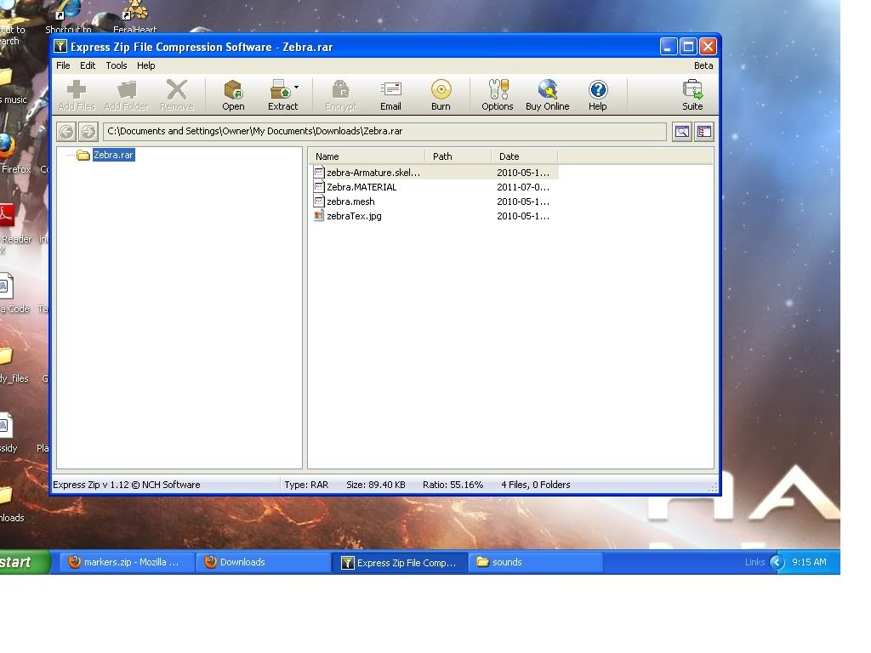Extract files with the Extract icon
The width and height of the screenshot is (871, 653).
coord(282,95)
